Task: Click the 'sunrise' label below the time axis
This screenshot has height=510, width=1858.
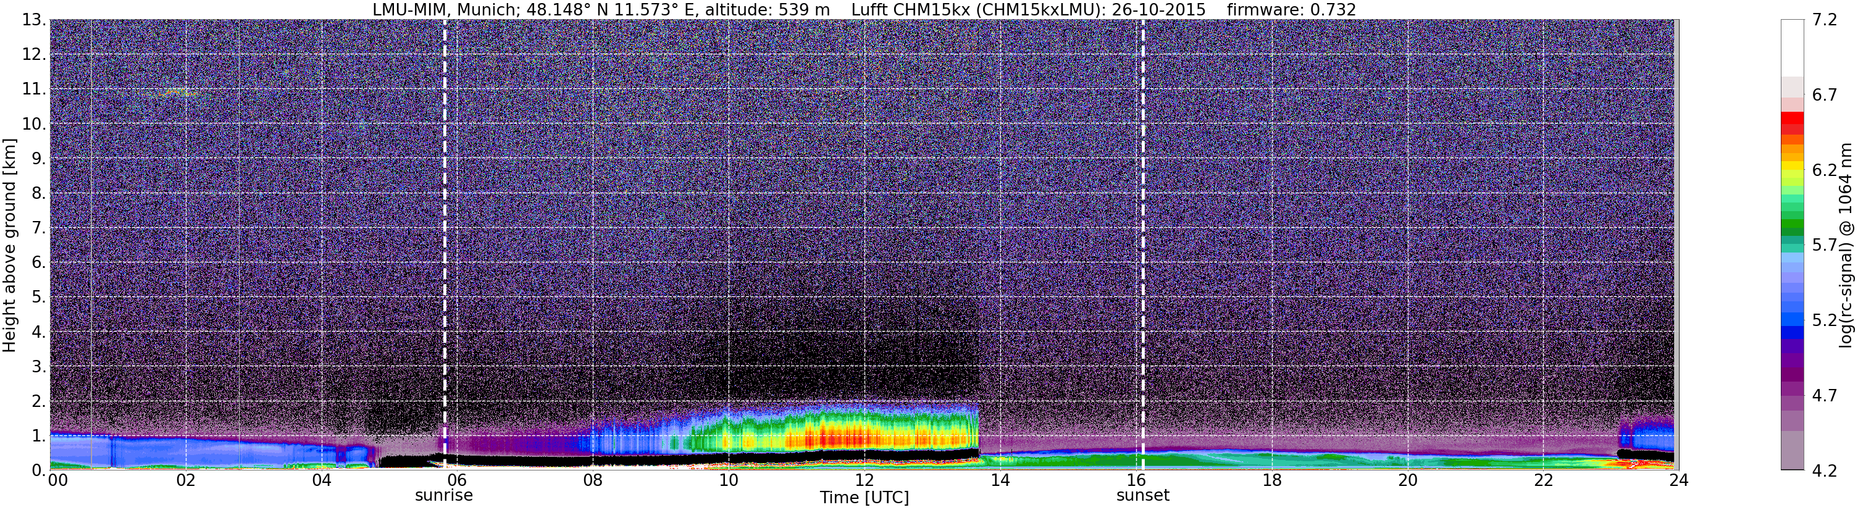Action: (x=443, y=496)
